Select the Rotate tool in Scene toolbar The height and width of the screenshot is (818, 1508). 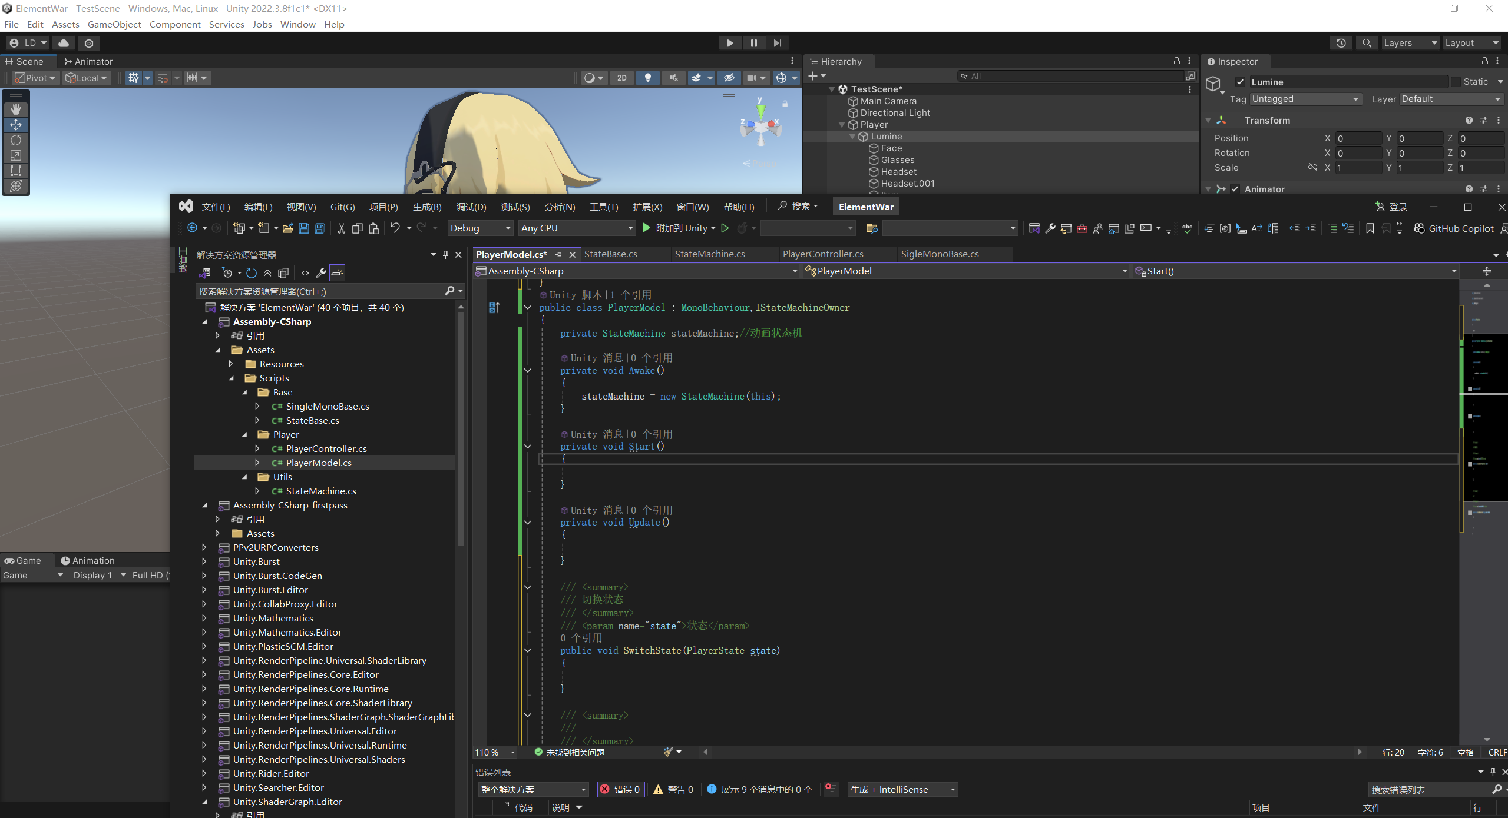click(x=16, y=140)
